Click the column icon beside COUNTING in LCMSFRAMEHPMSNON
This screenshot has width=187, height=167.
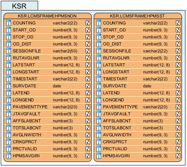point(9,23)
